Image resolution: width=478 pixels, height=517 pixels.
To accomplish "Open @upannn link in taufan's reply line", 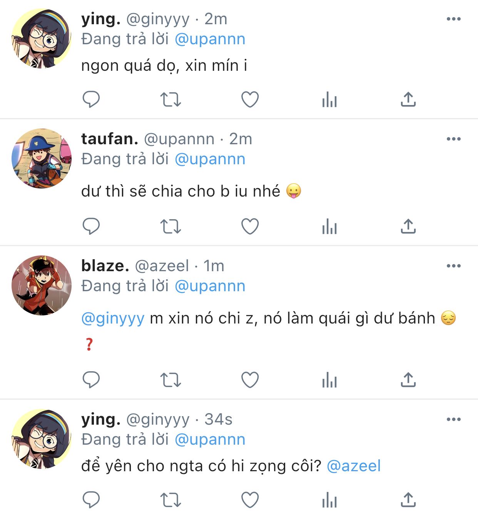I will [x=210, y=159].
